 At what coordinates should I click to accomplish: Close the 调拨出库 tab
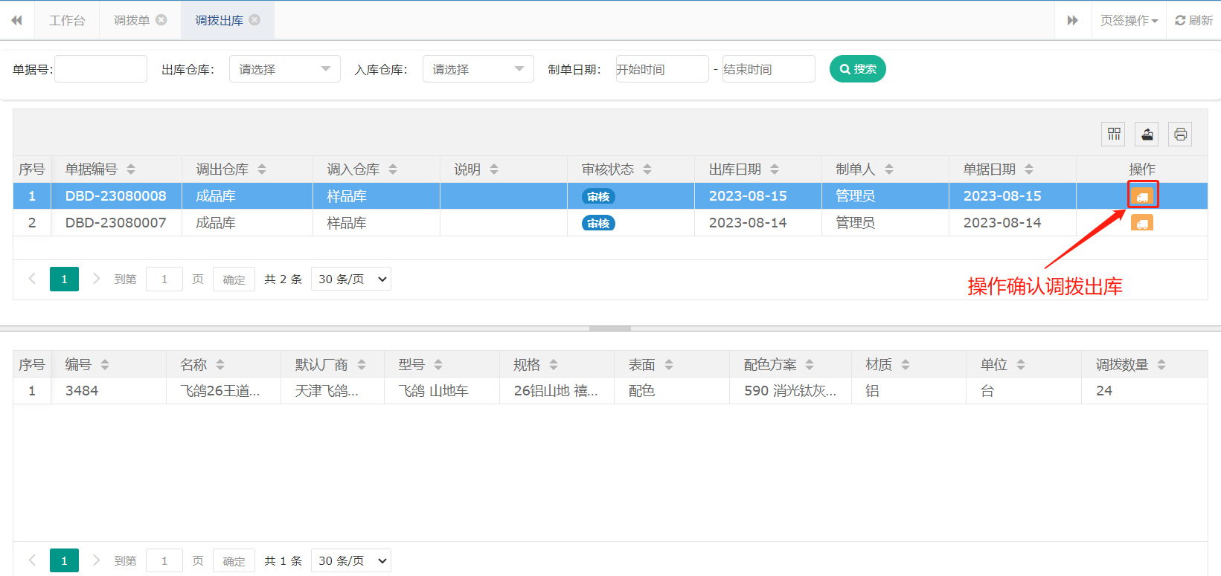255,20
